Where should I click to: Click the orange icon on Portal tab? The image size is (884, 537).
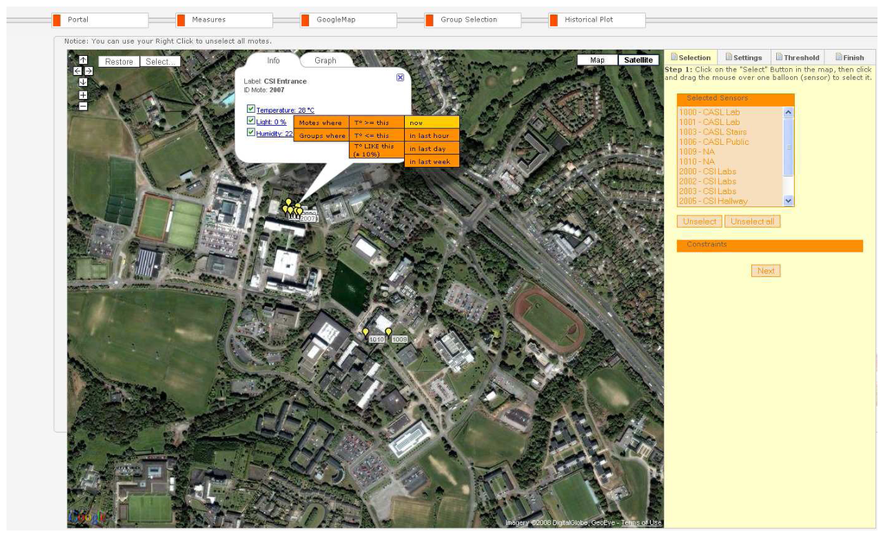pyautogui.click(x=56, y=21)
